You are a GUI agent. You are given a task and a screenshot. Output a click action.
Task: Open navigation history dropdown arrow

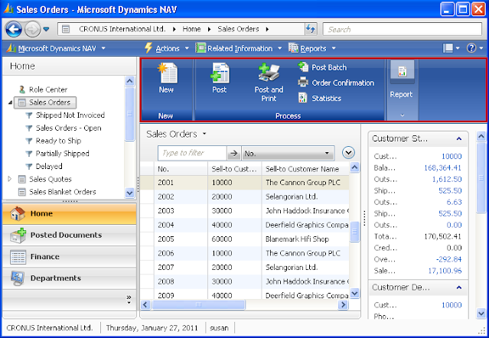(x=47, y=29)
